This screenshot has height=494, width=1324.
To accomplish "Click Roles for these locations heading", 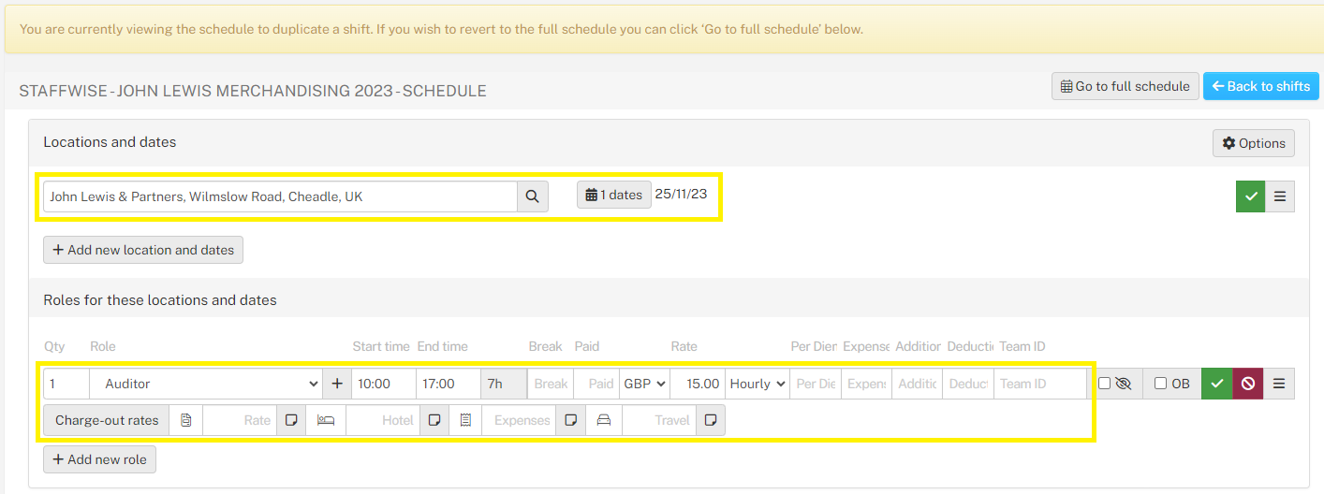I will [160, 300].
